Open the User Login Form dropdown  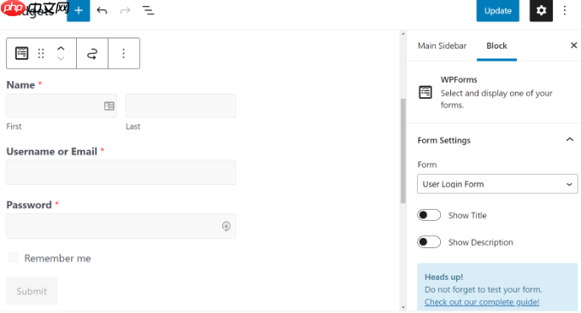tap(497, 184)
